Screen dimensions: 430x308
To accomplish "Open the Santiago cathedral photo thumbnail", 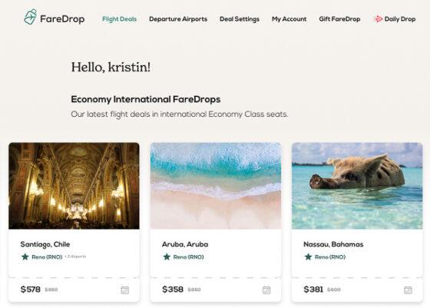I will 74,186.
